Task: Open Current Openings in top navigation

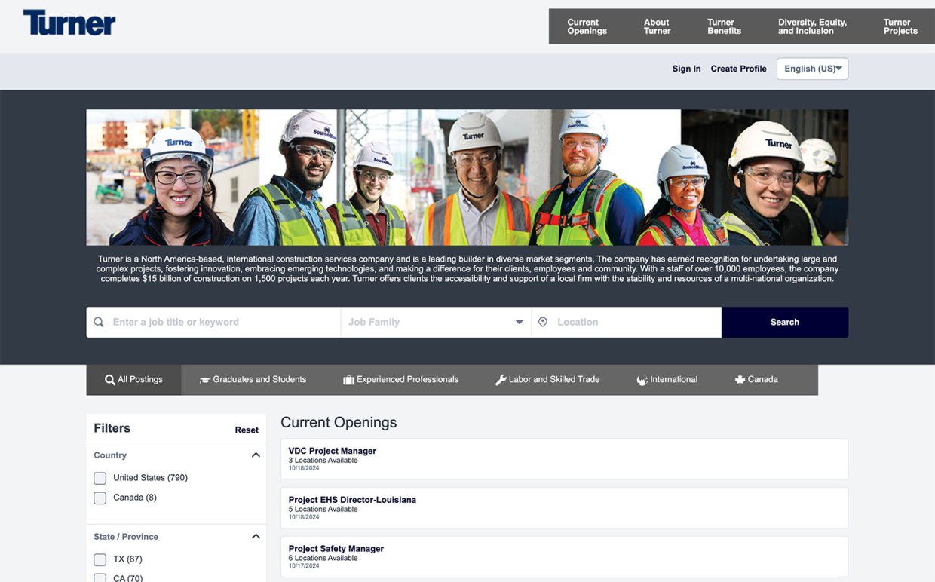Action: 587,26
